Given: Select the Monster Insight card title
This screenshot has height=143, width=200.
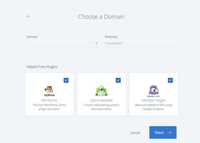Looking at the screenshot, I should (154, 100).
